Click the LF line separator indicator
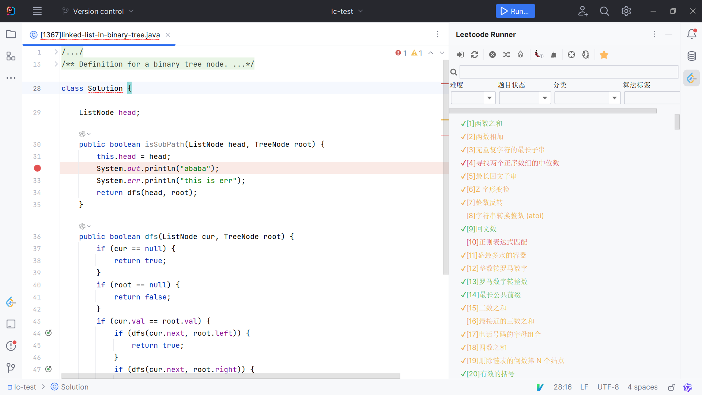 pyautogui.click(x=584, y=387)
